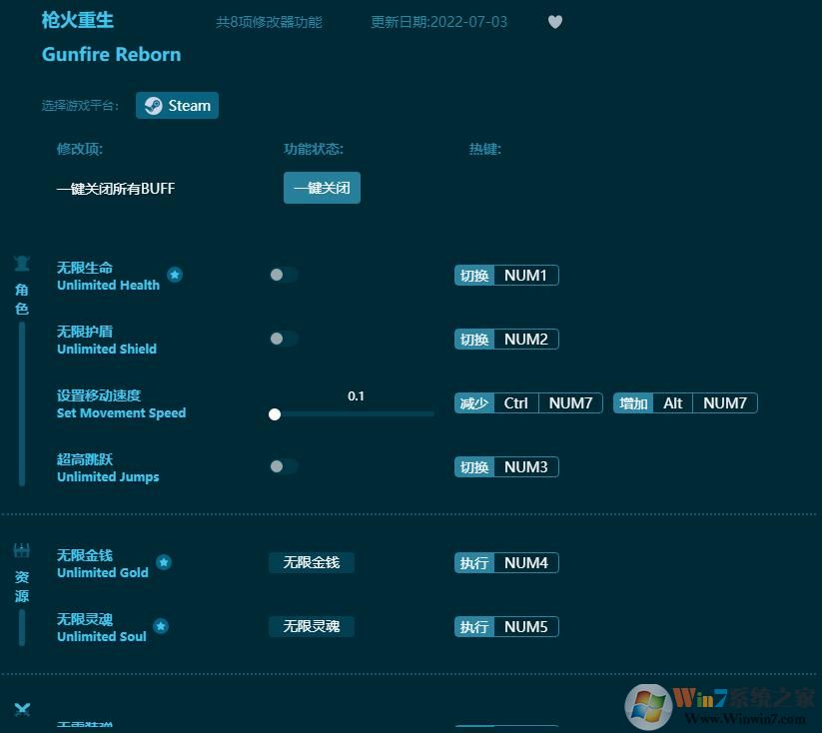Toggle Unlimited Shield switch

283,339
